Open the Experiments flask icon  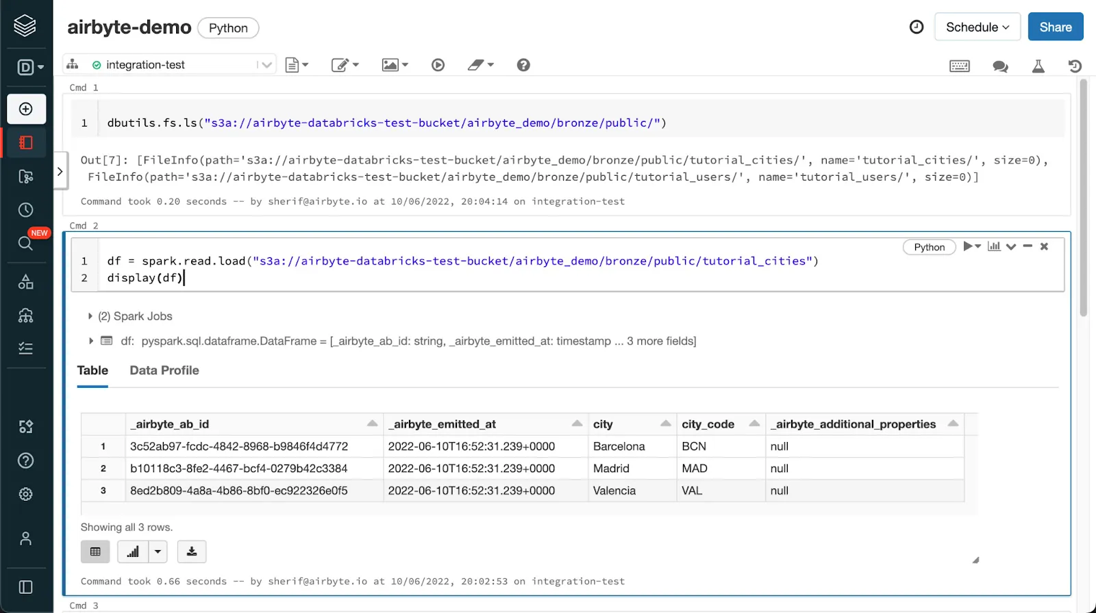click(1038, 66)
